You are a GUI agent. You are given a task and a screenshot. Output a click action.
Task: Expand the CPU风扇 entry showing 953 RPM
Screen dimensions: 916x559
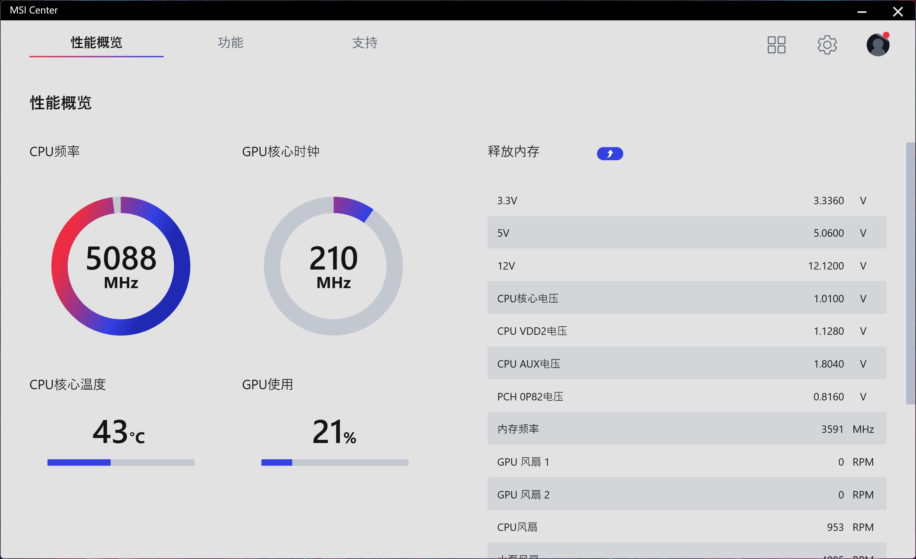[x=686, y=527]
